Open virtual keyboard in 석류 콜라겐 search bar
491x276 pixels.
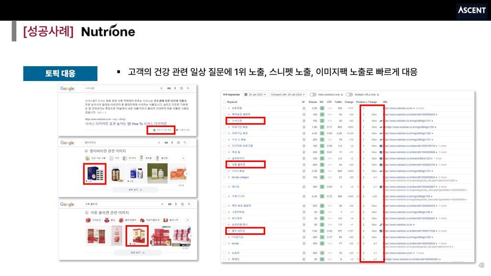(x=170, y=204)
